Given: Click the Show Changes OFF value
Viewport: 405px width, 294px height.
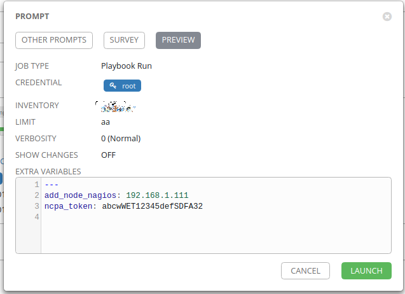Looking at the screenshot, I should pos(108,155).
